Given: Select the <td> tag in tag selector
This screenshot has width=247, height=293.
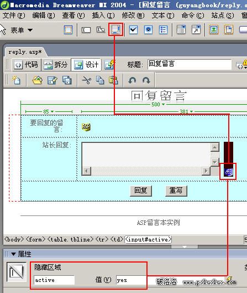Looking at the screenshot, I should click(x=117, y=239).
